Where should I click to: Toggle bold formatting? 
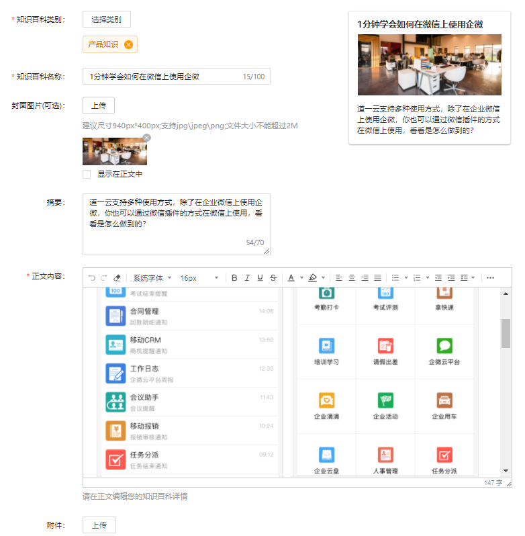[x=234, y=278]
